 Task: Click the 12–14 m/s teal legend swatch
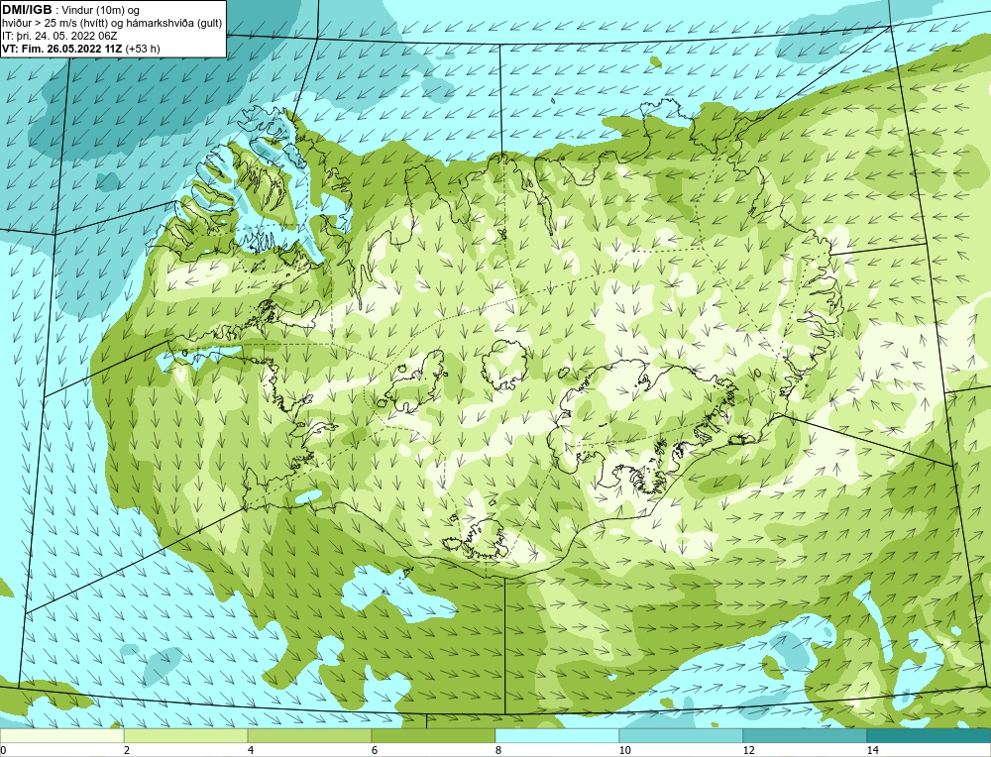point(805,735)
